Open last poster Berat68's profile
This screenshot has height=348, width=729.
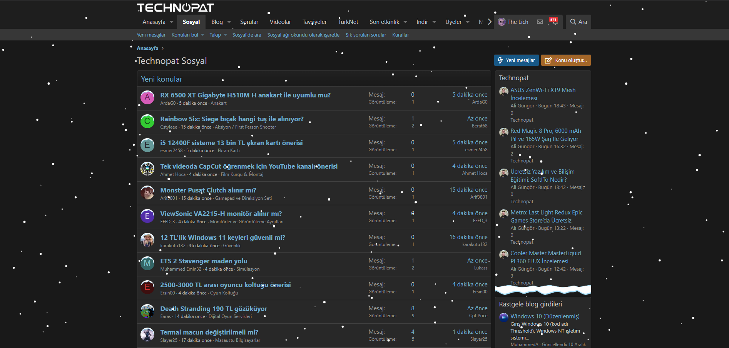(480, 126)
